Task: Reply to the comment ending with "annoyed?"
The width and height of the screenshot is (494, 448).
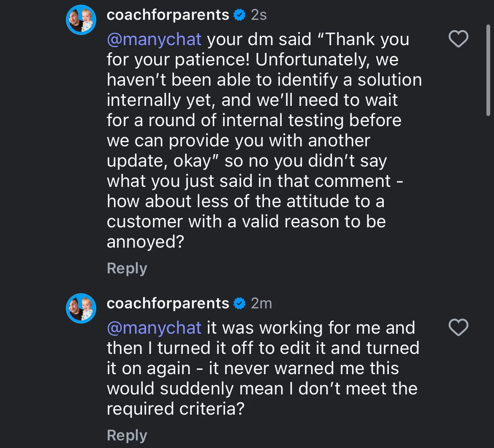Action: (x=127, y=268)
